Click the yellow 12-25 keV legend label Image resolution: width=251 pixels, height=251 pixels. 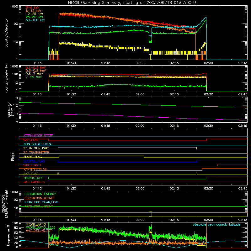(35, 14)
